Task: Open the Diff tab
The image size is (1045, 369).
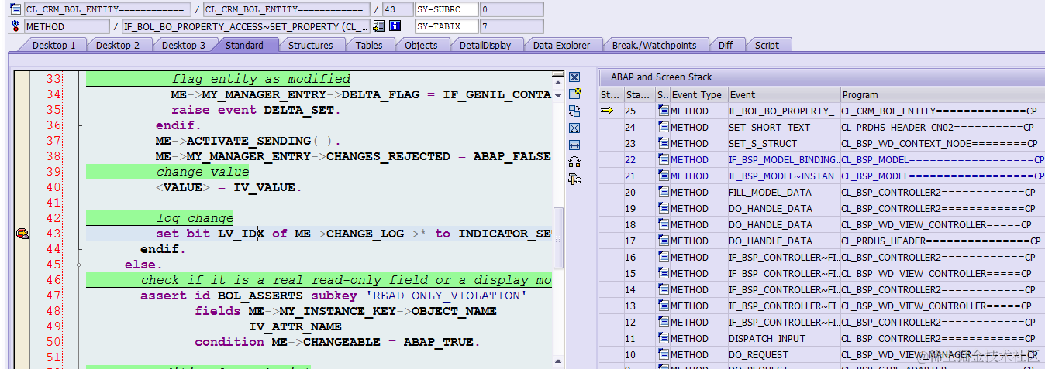Action: click(726, 45)
